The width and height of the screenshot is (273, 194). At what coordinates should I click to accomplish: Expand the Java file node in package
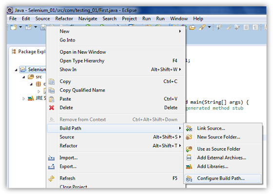coord(39,91)
